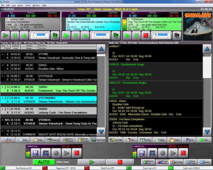Open the Event Builder
The image size is (213, 170).
pyautogui.click(x=83, y=140)
